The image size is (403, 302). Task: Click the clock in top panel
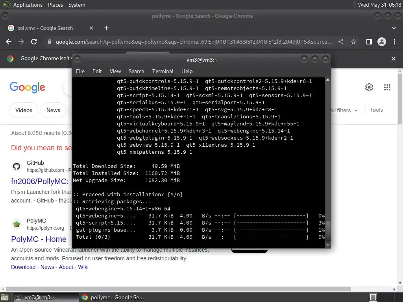coord(379,5)
